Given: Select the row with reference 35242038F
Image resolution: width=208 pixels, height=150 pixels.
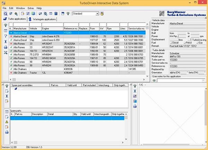Looking at the screenshot, I should pos(77,51).
